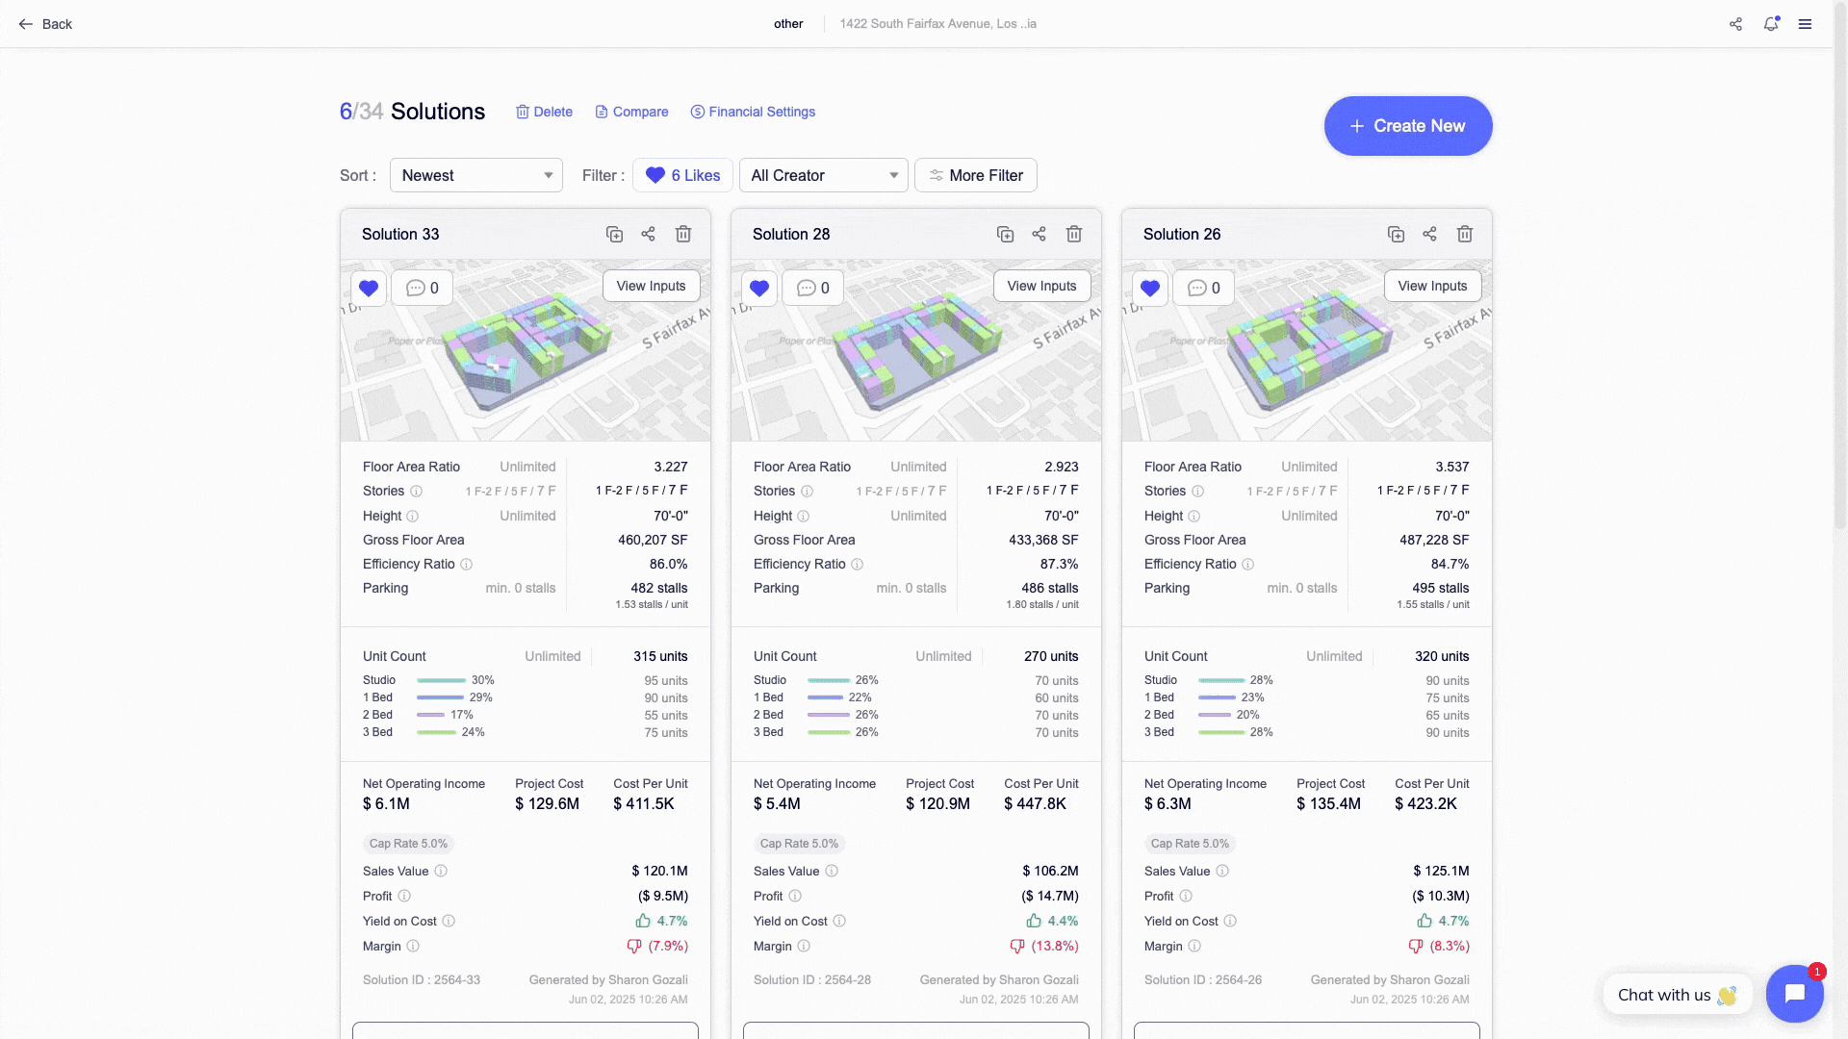This screenshot has width=1848, height=1039.
Task: Go Back using the top-left arrow
Action: 45,24
